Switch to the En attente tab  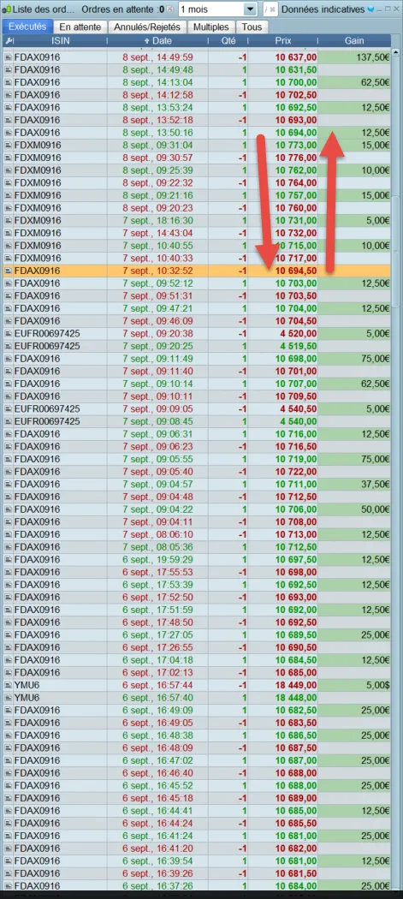click(80, 27)
